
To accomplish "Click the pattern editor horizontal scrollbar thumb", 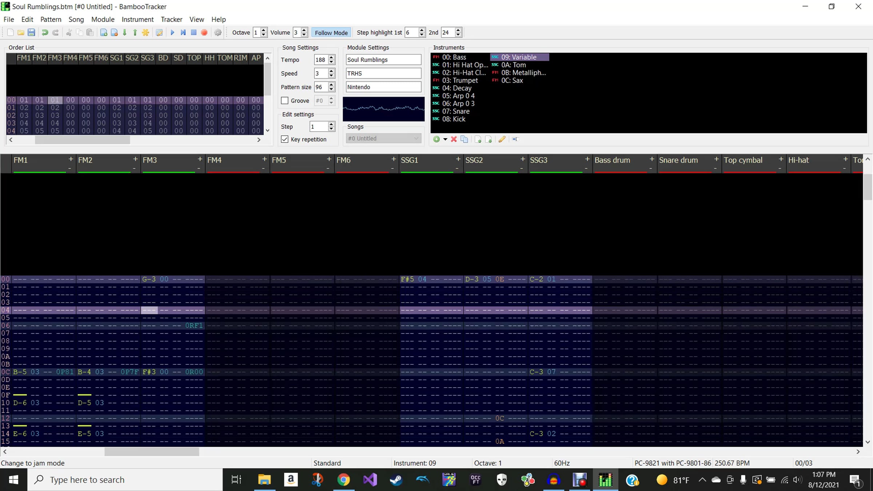I will (152, 451).
